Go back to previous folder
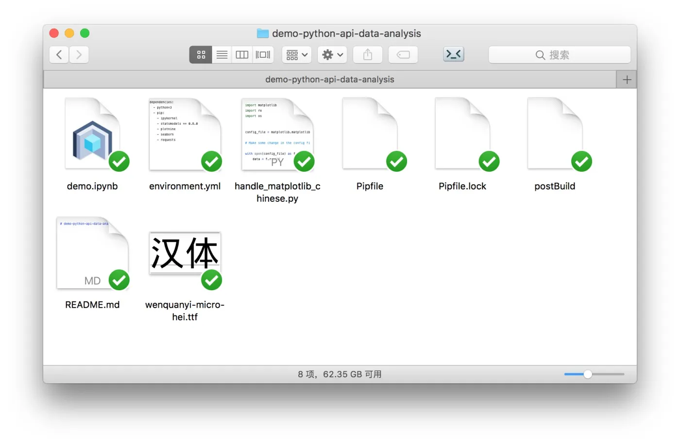Viewport: 680px width, 445px height. 59,55
